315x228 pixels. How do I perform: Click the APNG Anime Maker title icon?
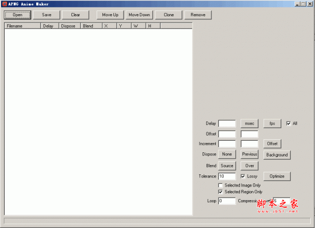coord(4,4)
